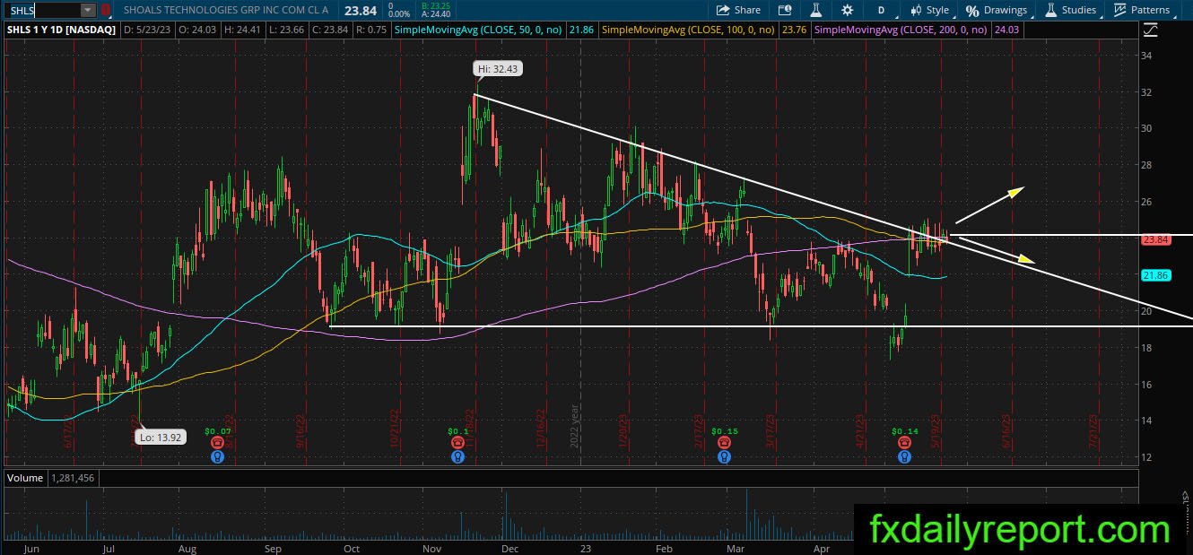
Task: Click the Lo: 13.92 price bubble
Action: coord(160,438)
